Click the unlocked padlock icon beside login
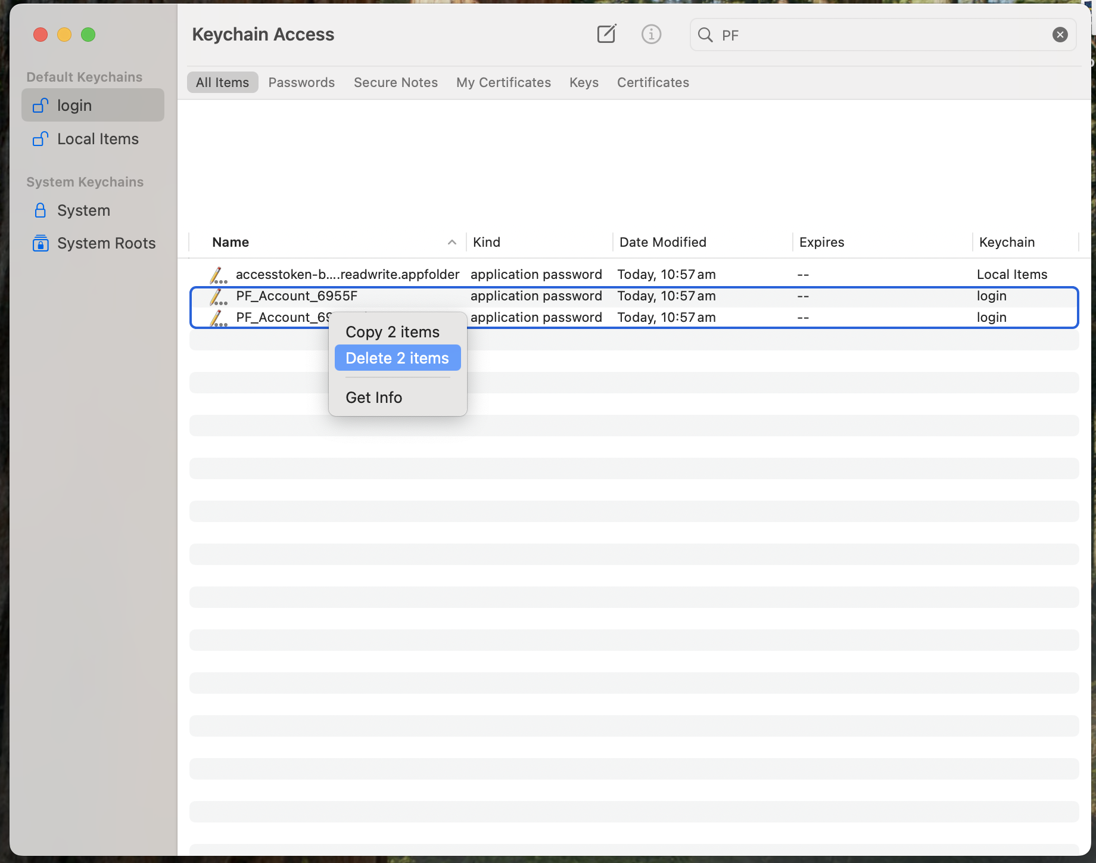Screen dimensions: 1096x863 click(x=41, y=105)
